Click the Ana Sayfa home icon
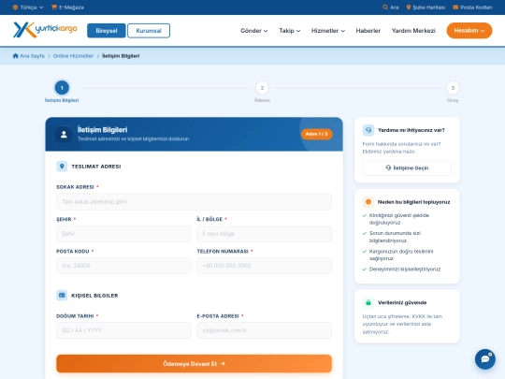 click(16, 56)
